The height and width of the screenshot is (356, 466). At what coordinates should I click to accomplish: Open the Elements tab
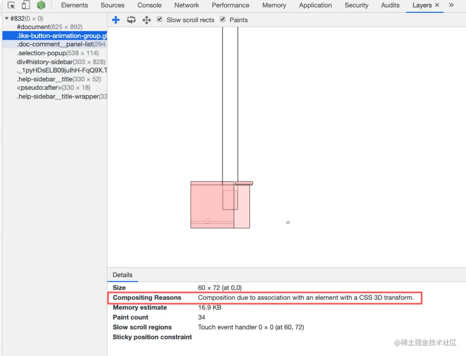[75, 5]
